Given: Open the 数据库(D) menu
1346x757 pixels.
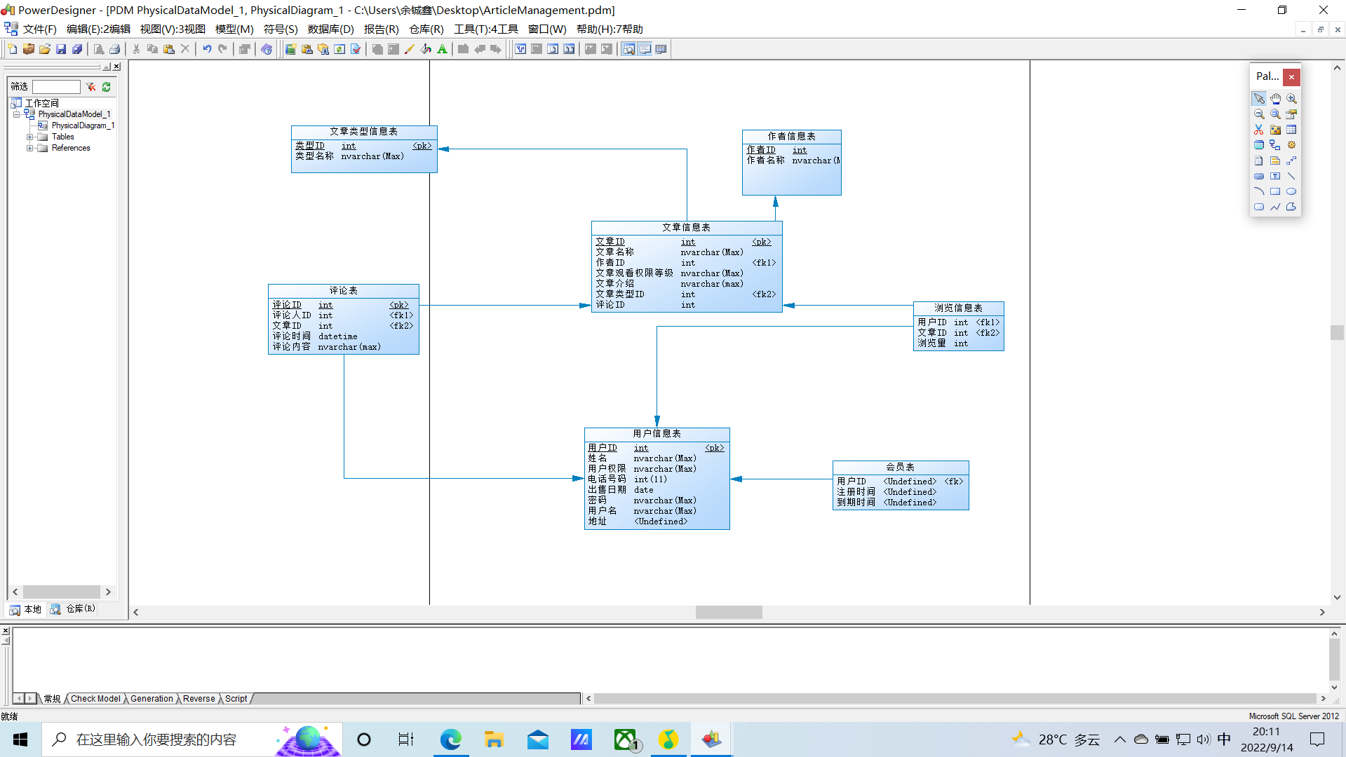Looking at the screenshot, I should pos(330,29).
